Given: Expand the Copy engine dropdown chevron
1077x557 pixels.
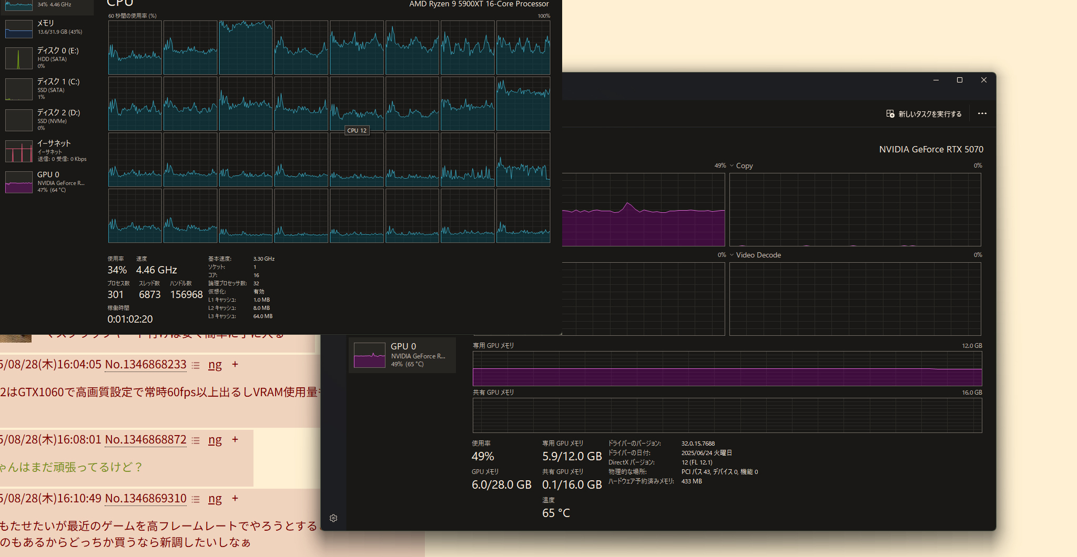Looking at the screenshot, I should coord(731,166).
